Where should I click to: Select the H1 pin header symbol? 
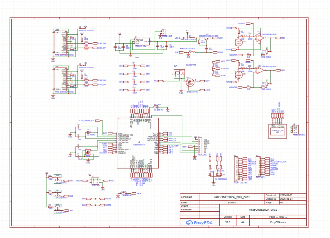236,169
